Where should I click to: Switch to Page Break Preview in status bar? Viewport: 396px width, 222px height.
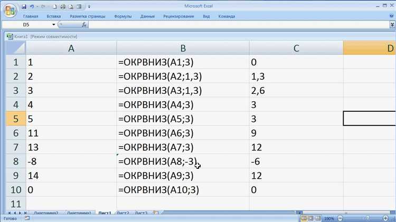318,218
